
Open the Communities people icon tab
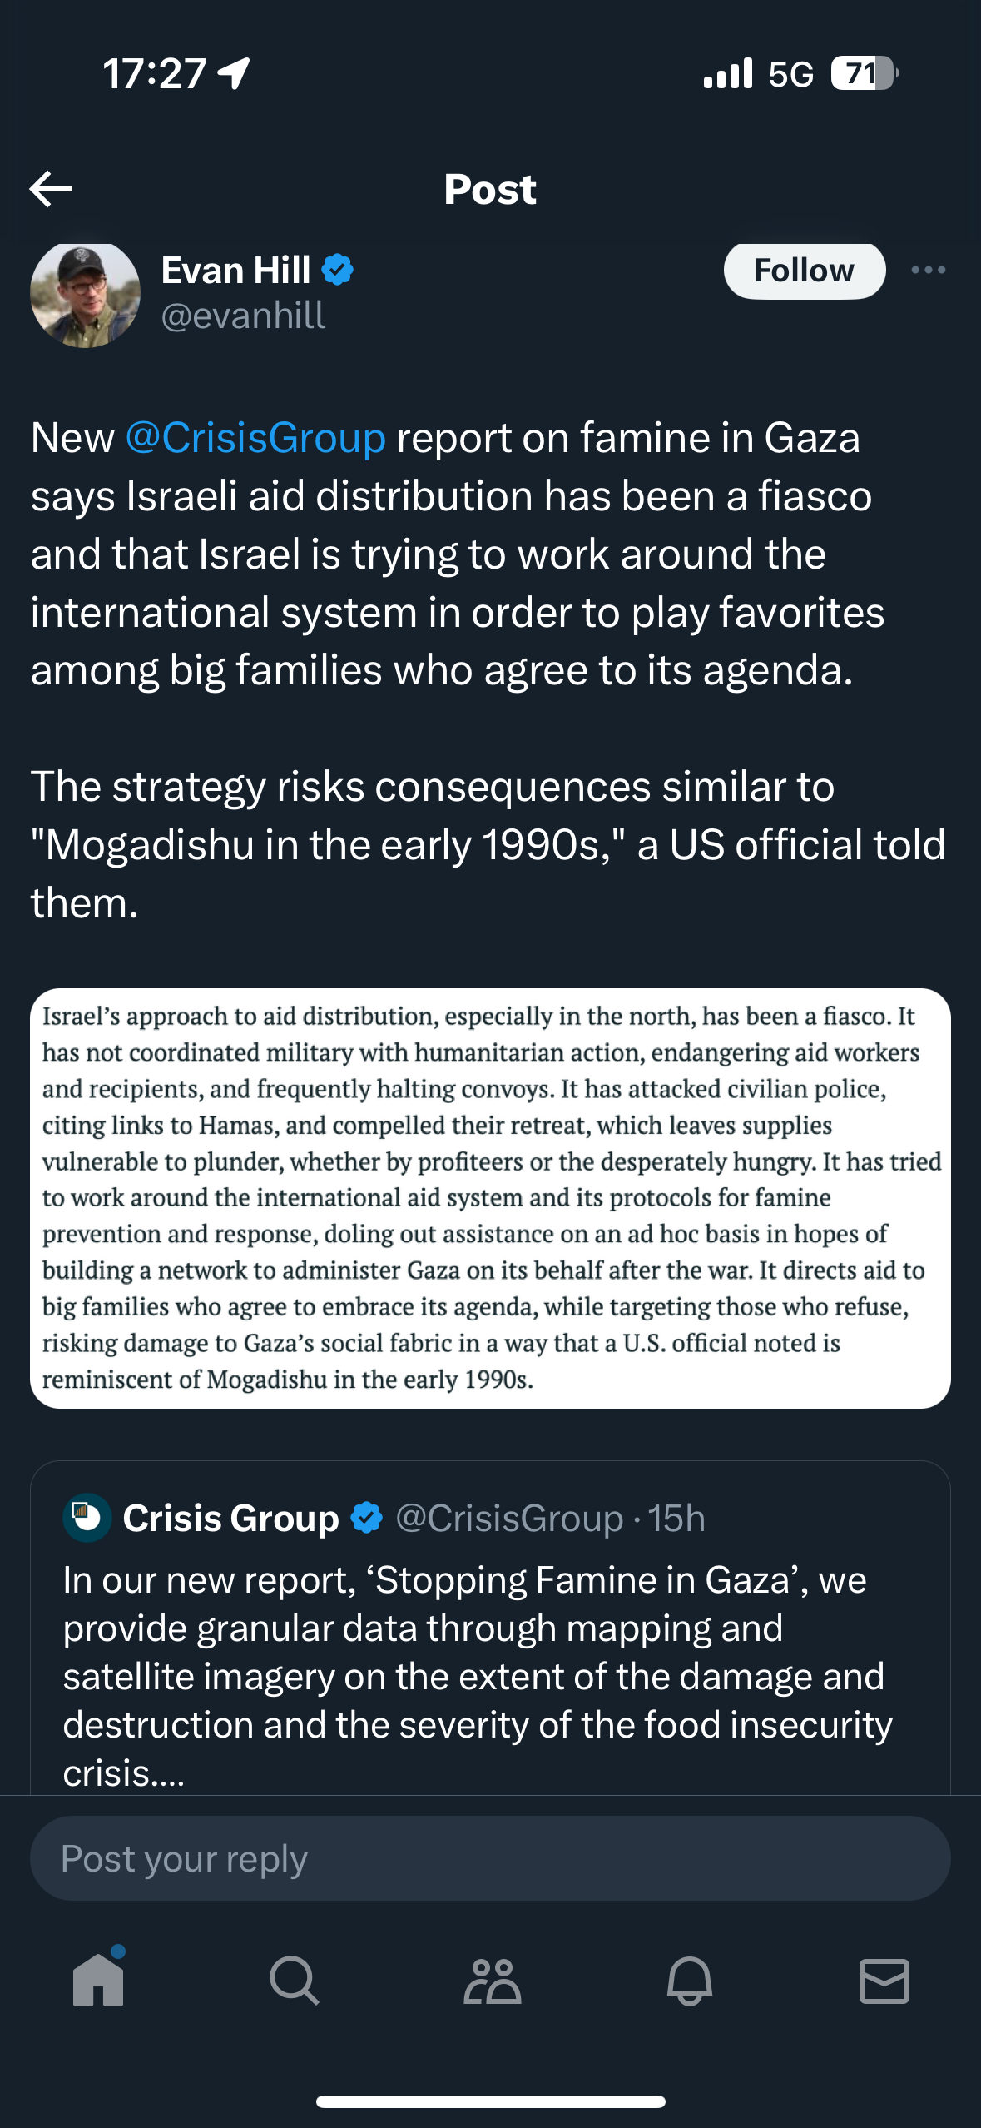point(492,1980)
